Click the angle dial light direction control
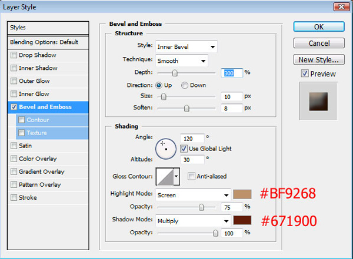The image size is (353, 259). (166, 149)
